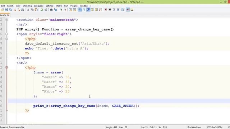Screen dimensions: 230x129
Task: Redo the edit via the toolbar
Action: coord(46,10)
